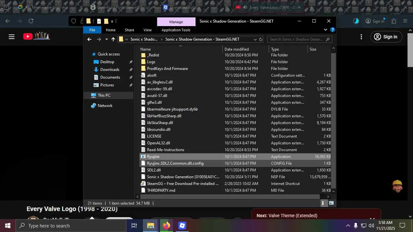Open Desktop from Quick access
This screenshot has height=232, width=413.
point(107,62)
